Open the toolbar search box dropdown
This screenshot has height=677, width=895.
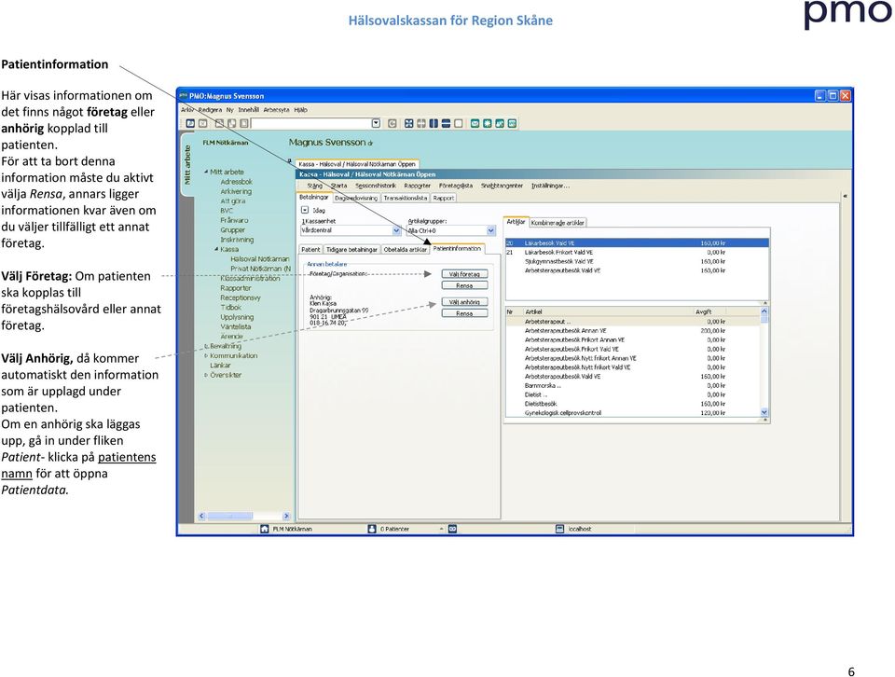point(376,123)
